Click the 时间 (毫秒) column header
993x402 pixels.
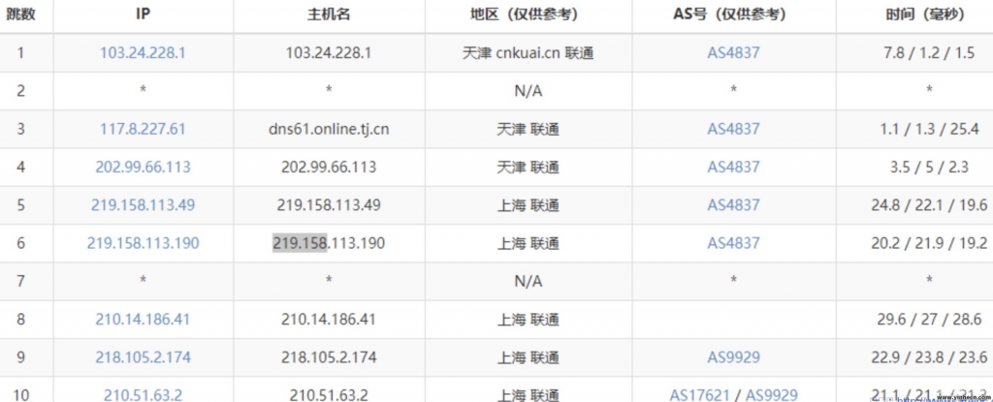click(929, 15)
